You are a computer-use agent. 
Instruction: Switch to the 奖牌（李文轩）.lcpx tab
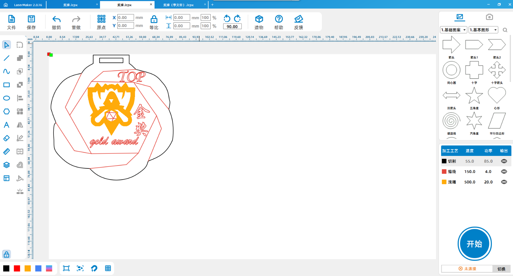tap(178, 5)
